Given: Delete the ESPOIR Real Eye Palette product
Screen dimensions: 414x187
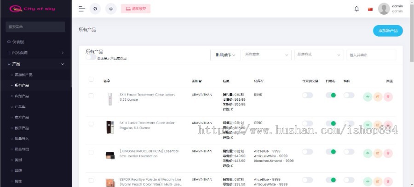Looking at the screenshot, I should (x=388, y=181).
